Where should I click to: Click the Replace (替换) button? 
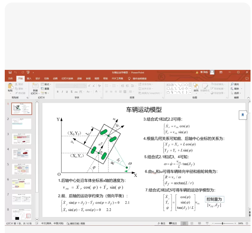pyautogui.click(x=235, y=89)
